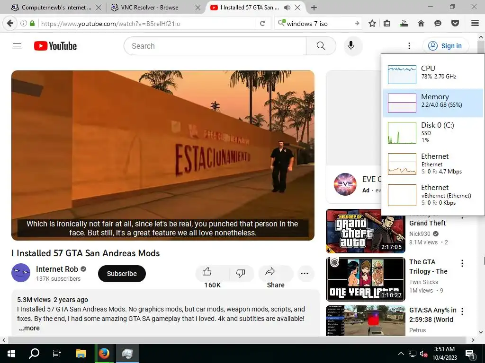The width and height of the screenshot is (485, 363).
Task: Open 'GTA:SA Any% in 2:59:38' video title
Action: 433,315
